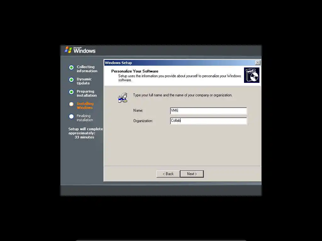Click the user personalization icon
Screen dimensions: 322x241
[x=123, y=98]
